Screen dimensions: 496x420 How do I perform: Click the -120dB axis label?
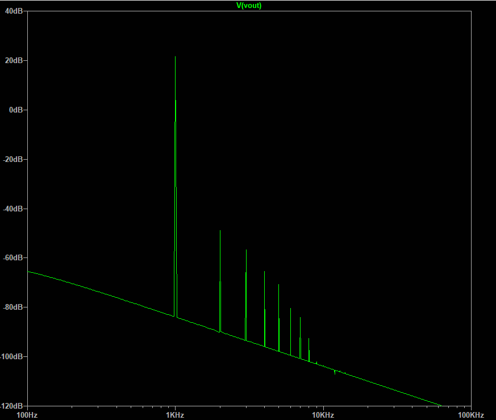pyautogui.click(x=12, y=406)
